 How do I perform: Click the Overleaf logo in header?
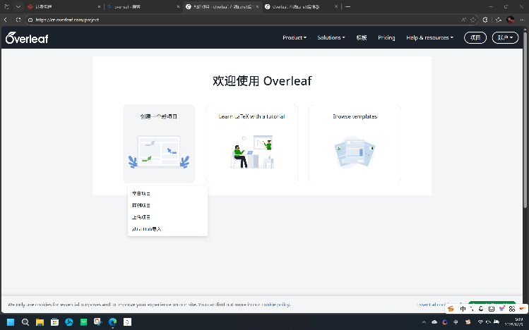pyautogui.click(x=27, y=38)
